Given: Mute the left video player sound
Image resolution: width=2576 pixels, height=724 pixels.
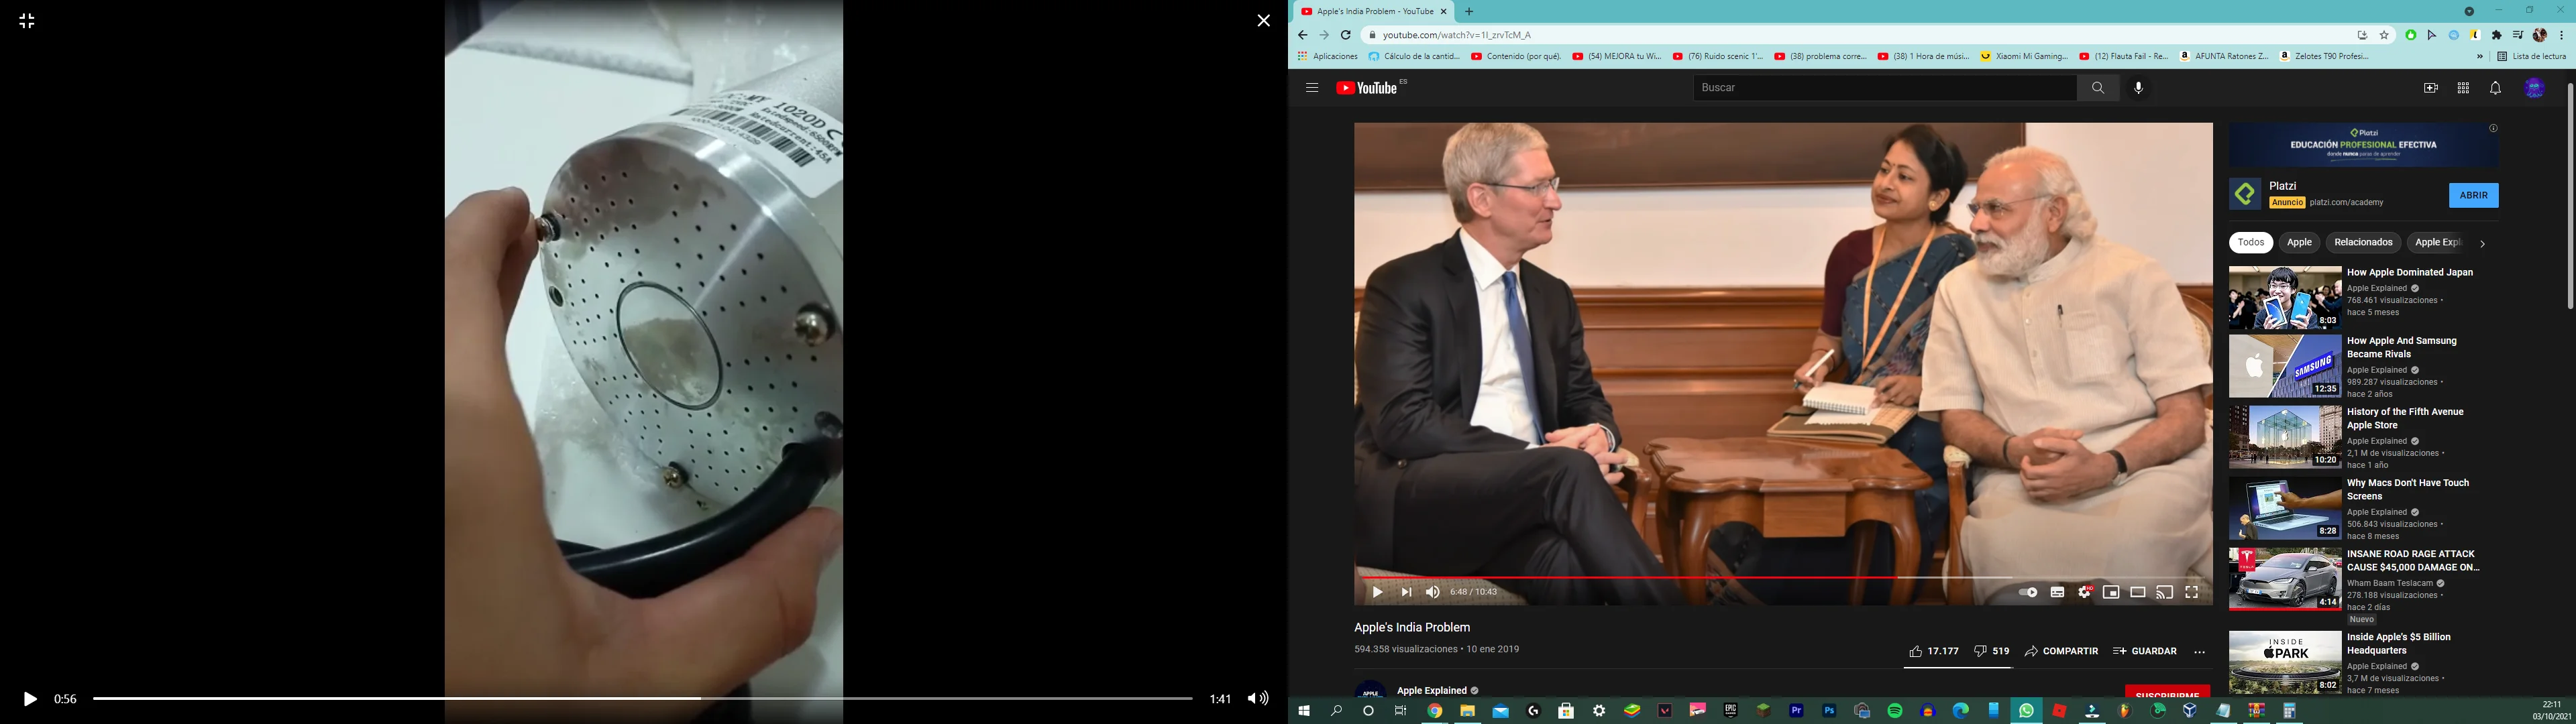Looking at the screenshot, I should (x=1257, y=699).
